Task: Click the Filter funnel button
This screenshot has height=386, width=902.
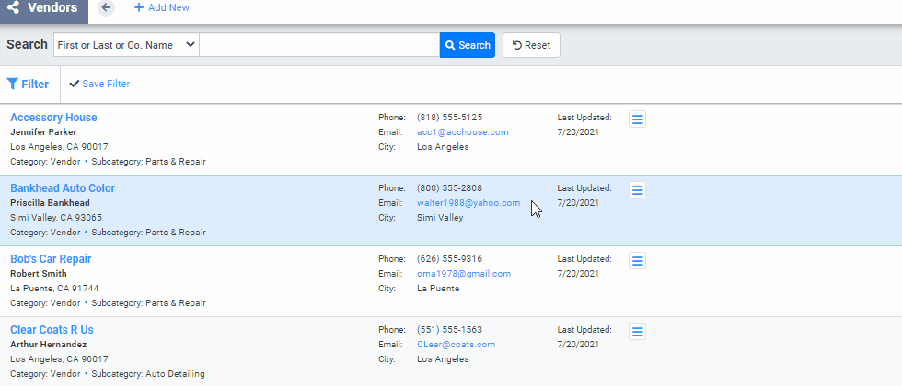Action: tap(28, 84)
